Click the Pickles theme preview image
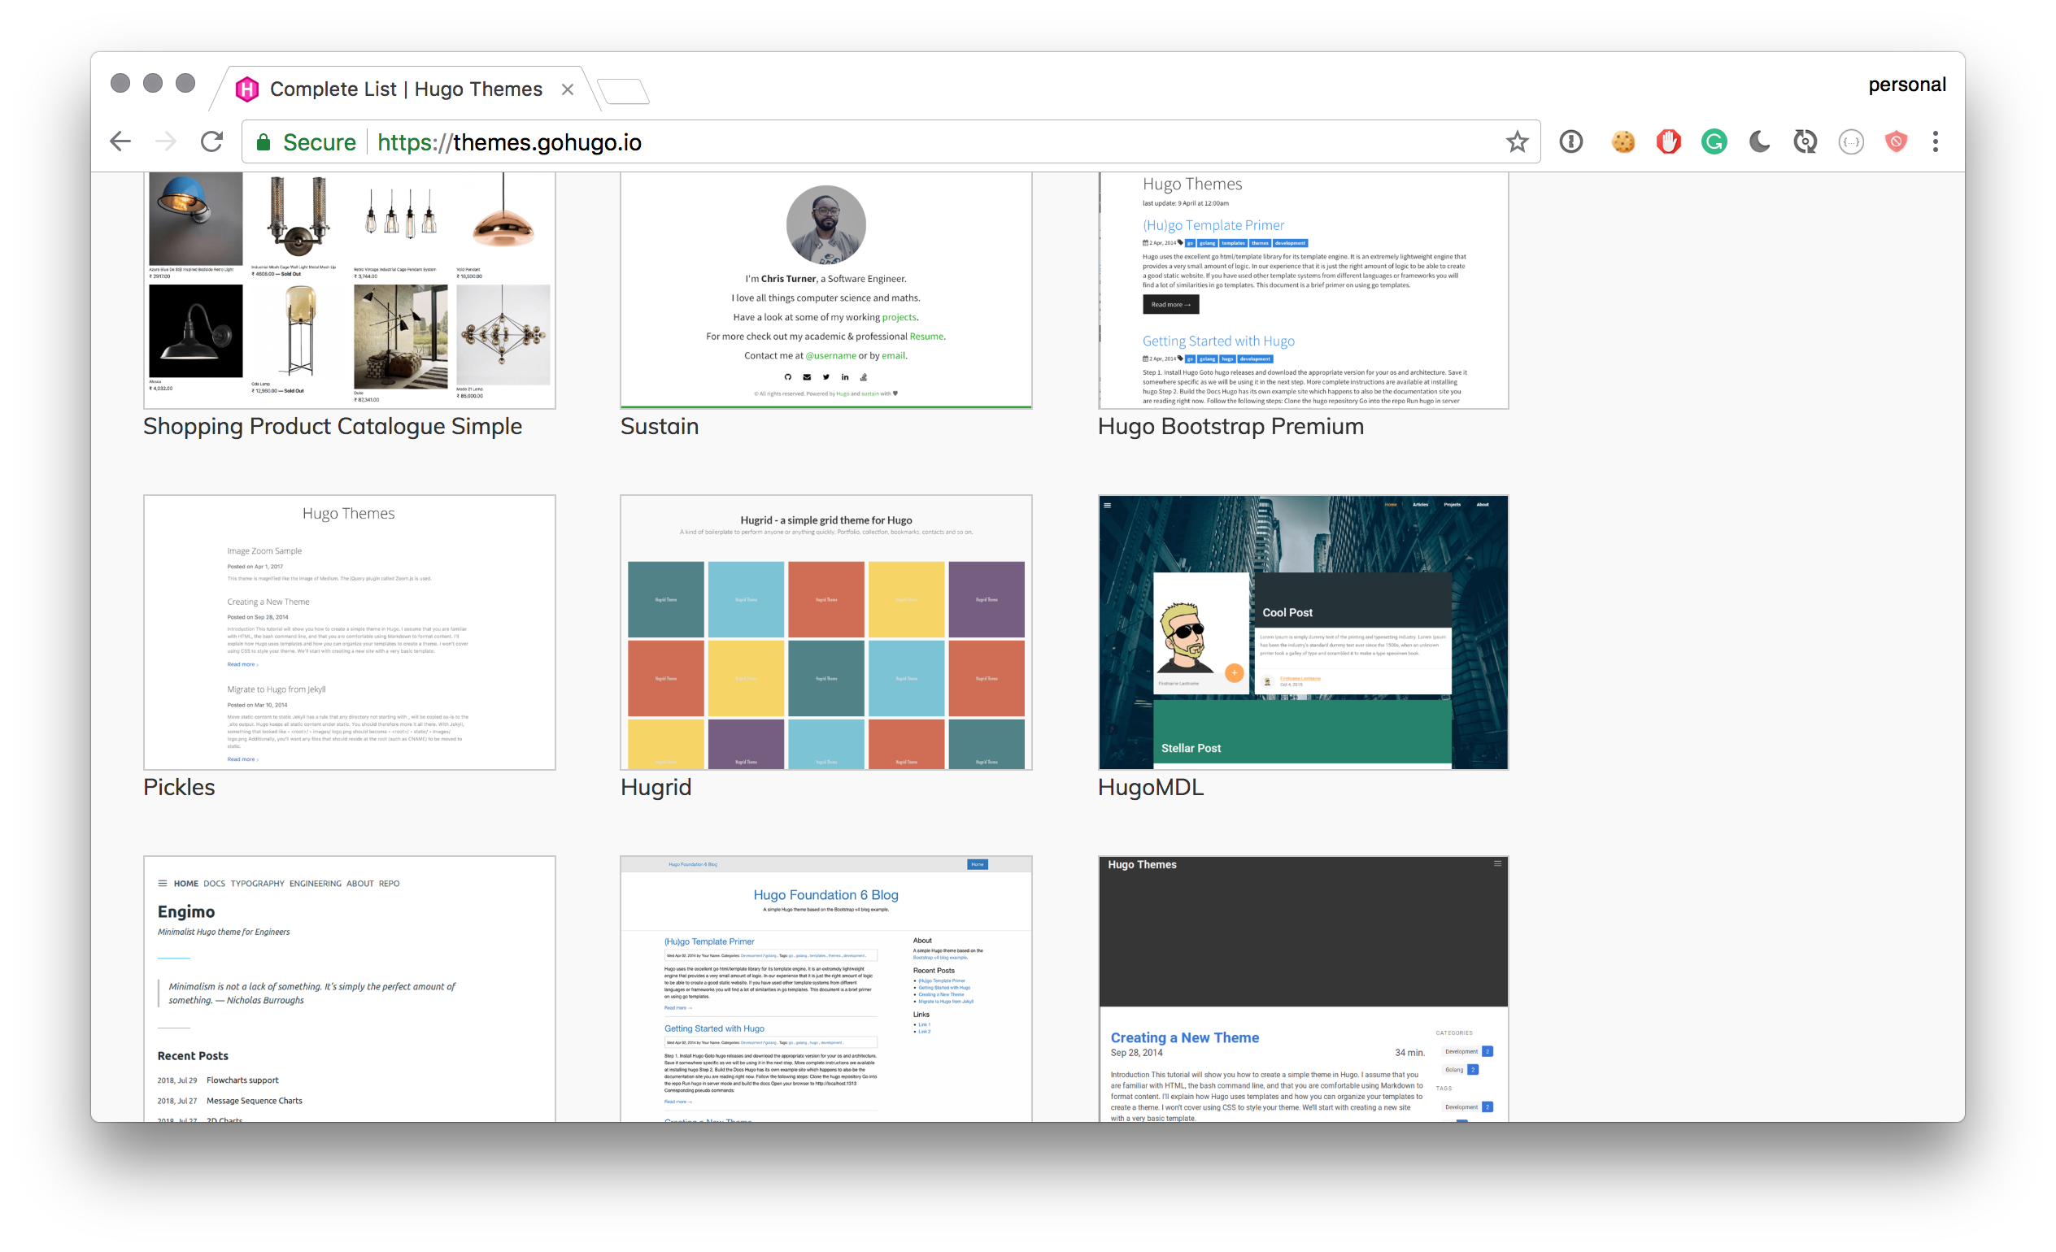The image size is (2056, 1252). 349,633
